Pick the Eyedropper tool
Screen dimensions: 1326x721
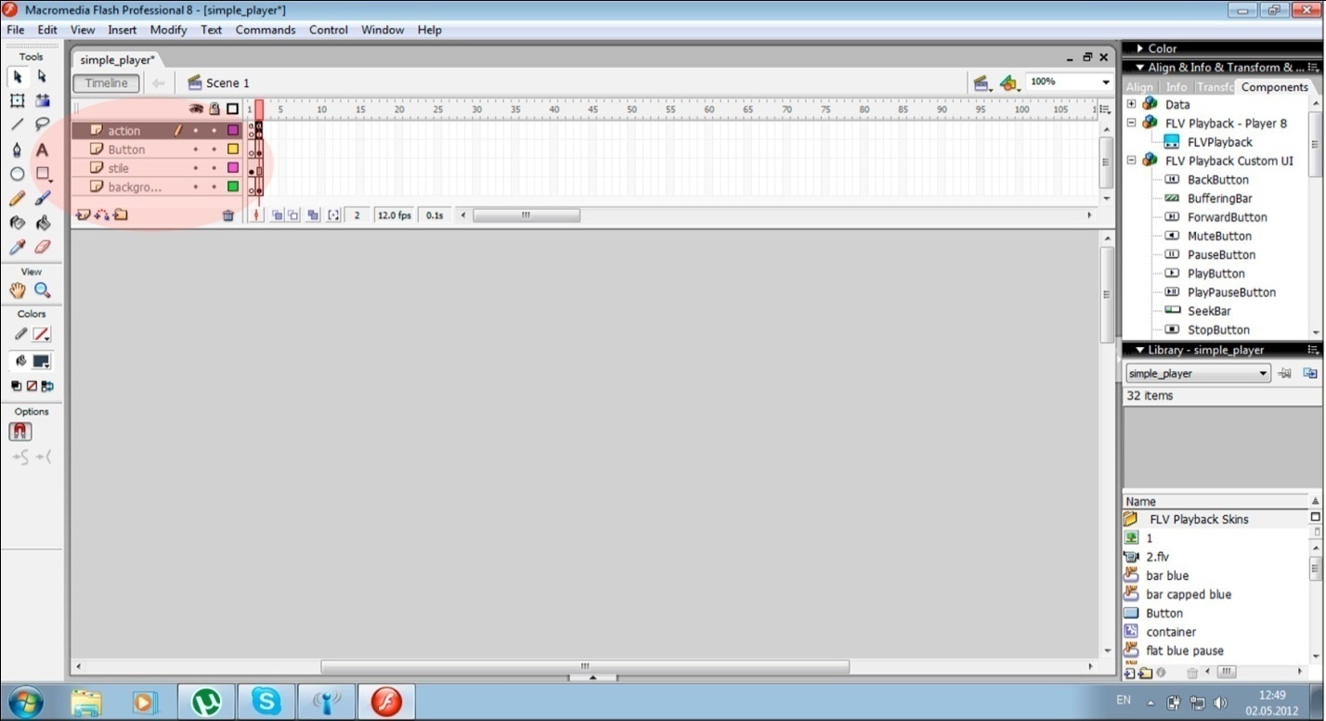(x=18, y=247)
